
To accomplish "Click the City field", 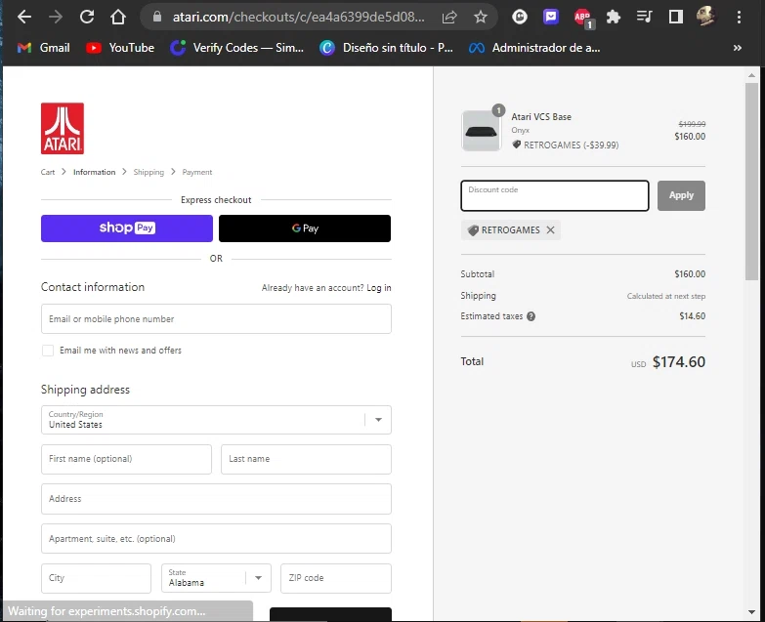I will pyautogui.click(x=96, y=578).
